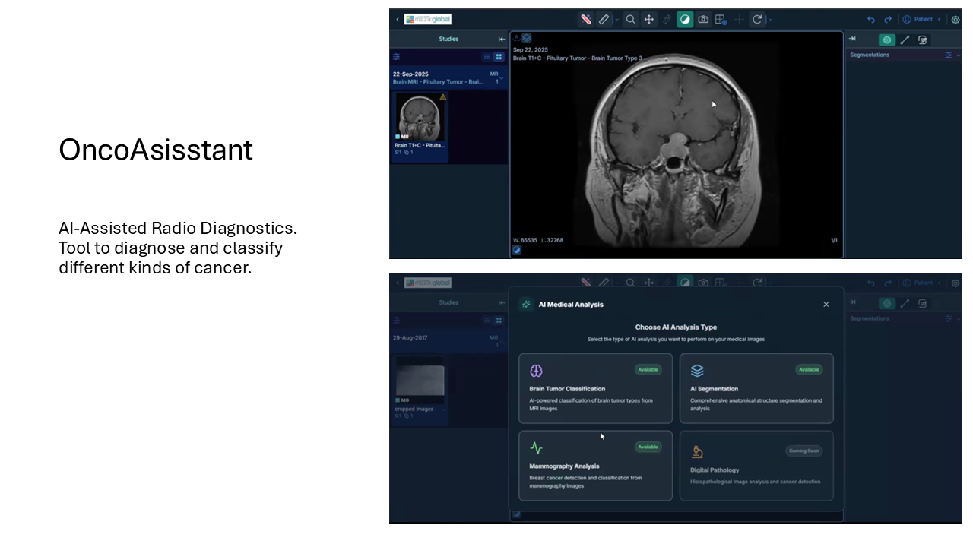Screen dimensions: 973x547
Task: Switch top studies panel to list view
Action: (487, 57)
